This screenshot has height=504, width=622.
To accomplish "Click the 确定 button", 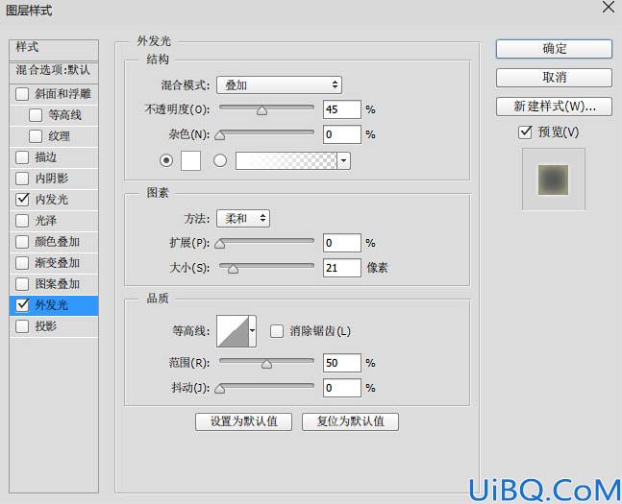I will tap(554, 49).
